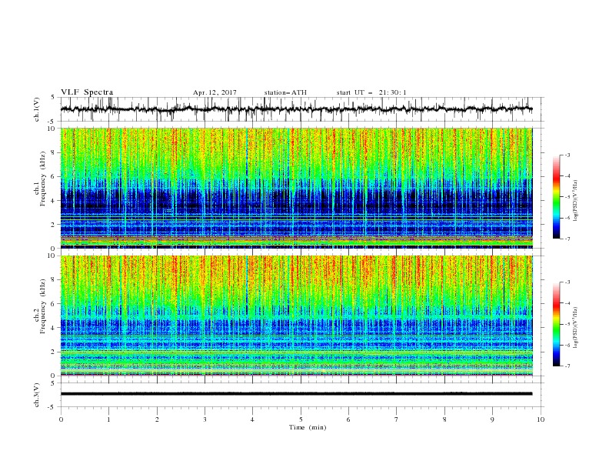
Task: Select the "start UT = 21:30:1" text
Action: coord(371,92)
